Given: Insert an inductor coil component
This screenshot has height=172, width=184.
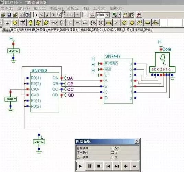Looking at the screenshot, I should [77, 23].
